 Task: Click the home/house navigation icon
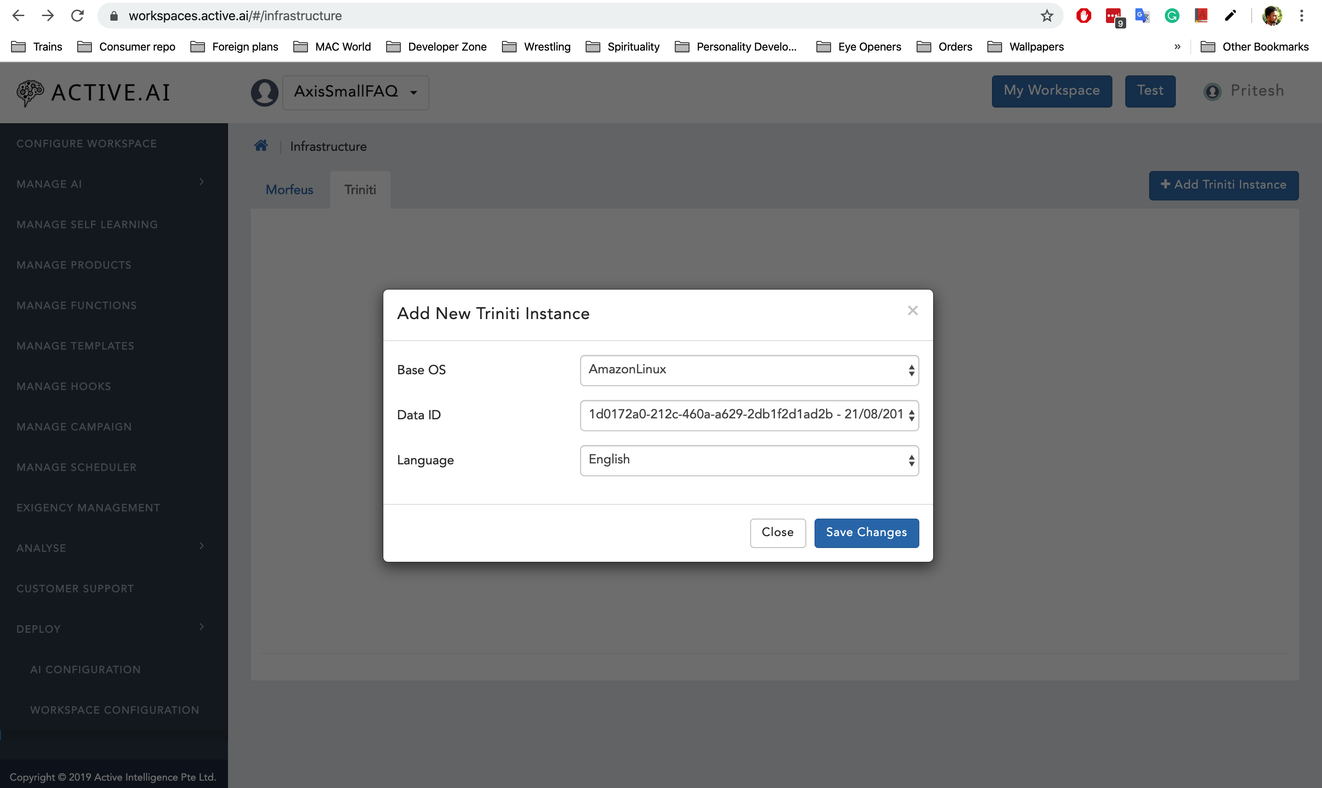(x=261, y=145)
